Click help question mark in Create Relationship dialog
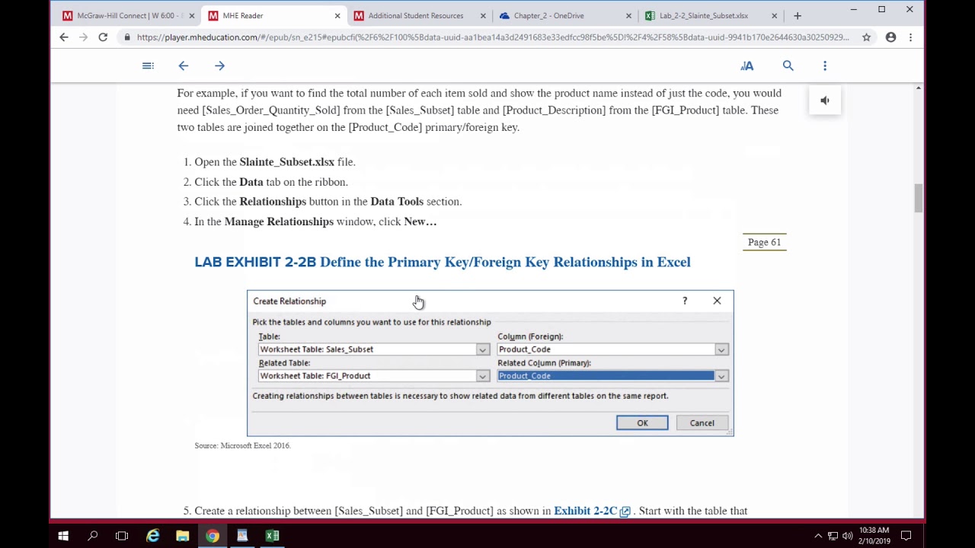 pos(685,301)
